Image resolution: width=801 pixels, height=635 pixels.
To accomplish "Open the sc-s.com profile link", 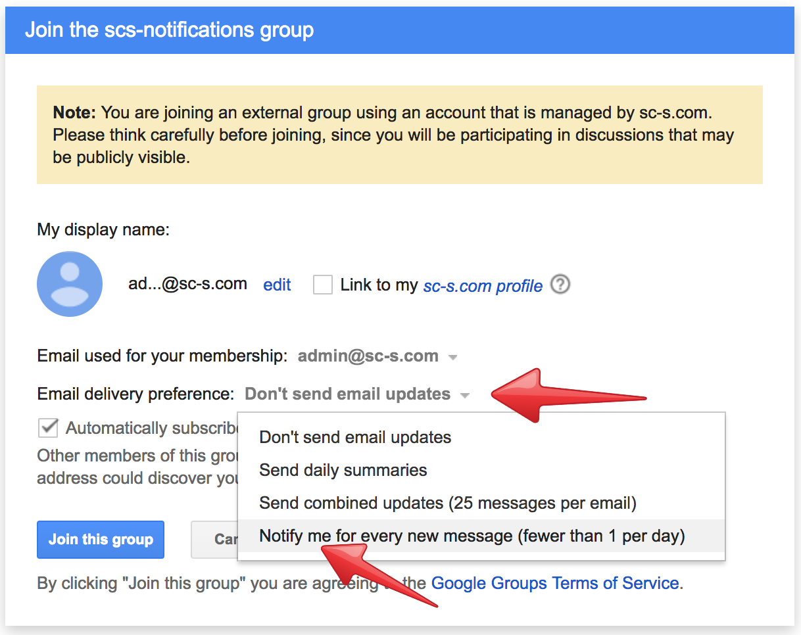I will click(483, 286).
